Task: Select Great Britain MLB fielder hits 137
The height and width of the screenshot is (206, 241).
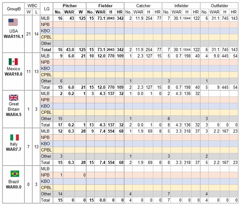Action: tap(111, 93)
